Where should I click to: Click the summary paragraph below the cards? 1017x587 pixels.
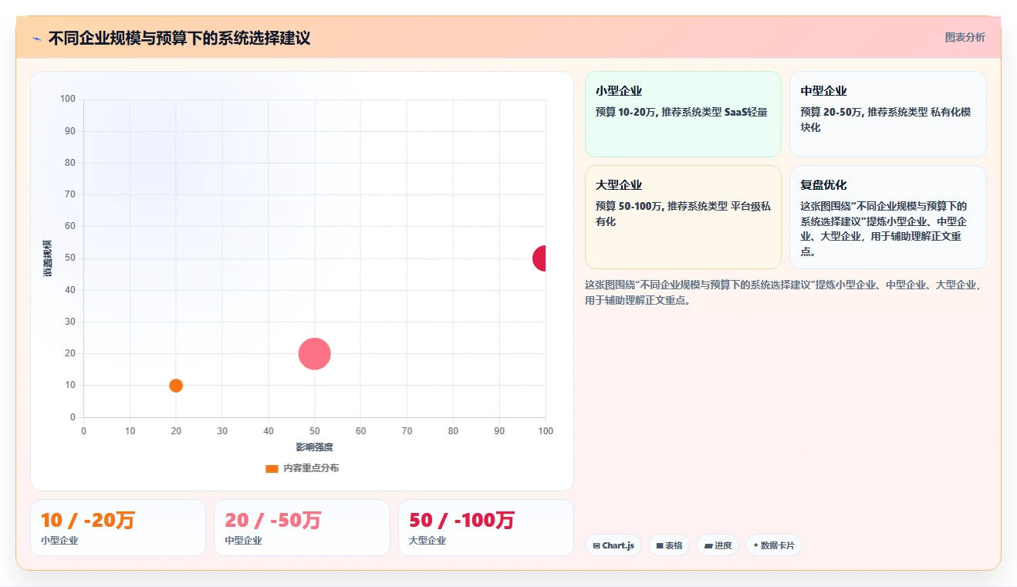783,292
